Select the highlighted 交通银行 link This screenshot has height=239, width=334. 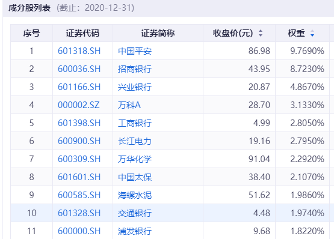point(135,213)
